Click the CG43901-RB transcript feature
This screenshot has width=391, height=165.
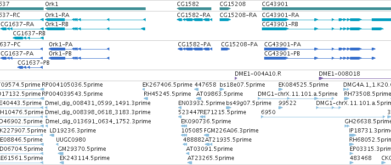323,29
